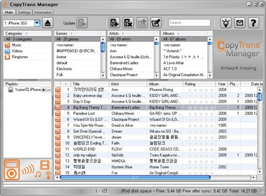Select the Ringtones category
This screenshot has height=196, width=266.
tap(20, 57)
